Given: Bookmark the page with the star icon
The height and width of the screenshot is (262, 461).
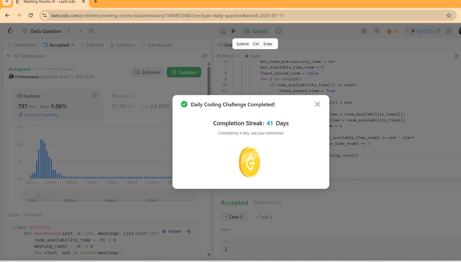Looking at the screenshot, I should 449,16.
